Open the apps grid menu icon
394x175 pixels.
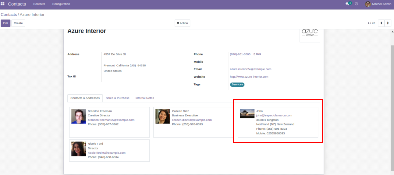pyautogui.click(x=2, y=4)
